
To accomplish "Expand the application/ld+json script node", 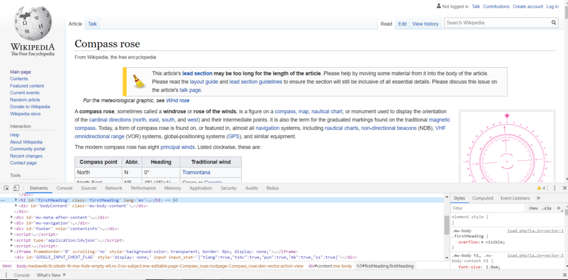I will click(12, 240).
